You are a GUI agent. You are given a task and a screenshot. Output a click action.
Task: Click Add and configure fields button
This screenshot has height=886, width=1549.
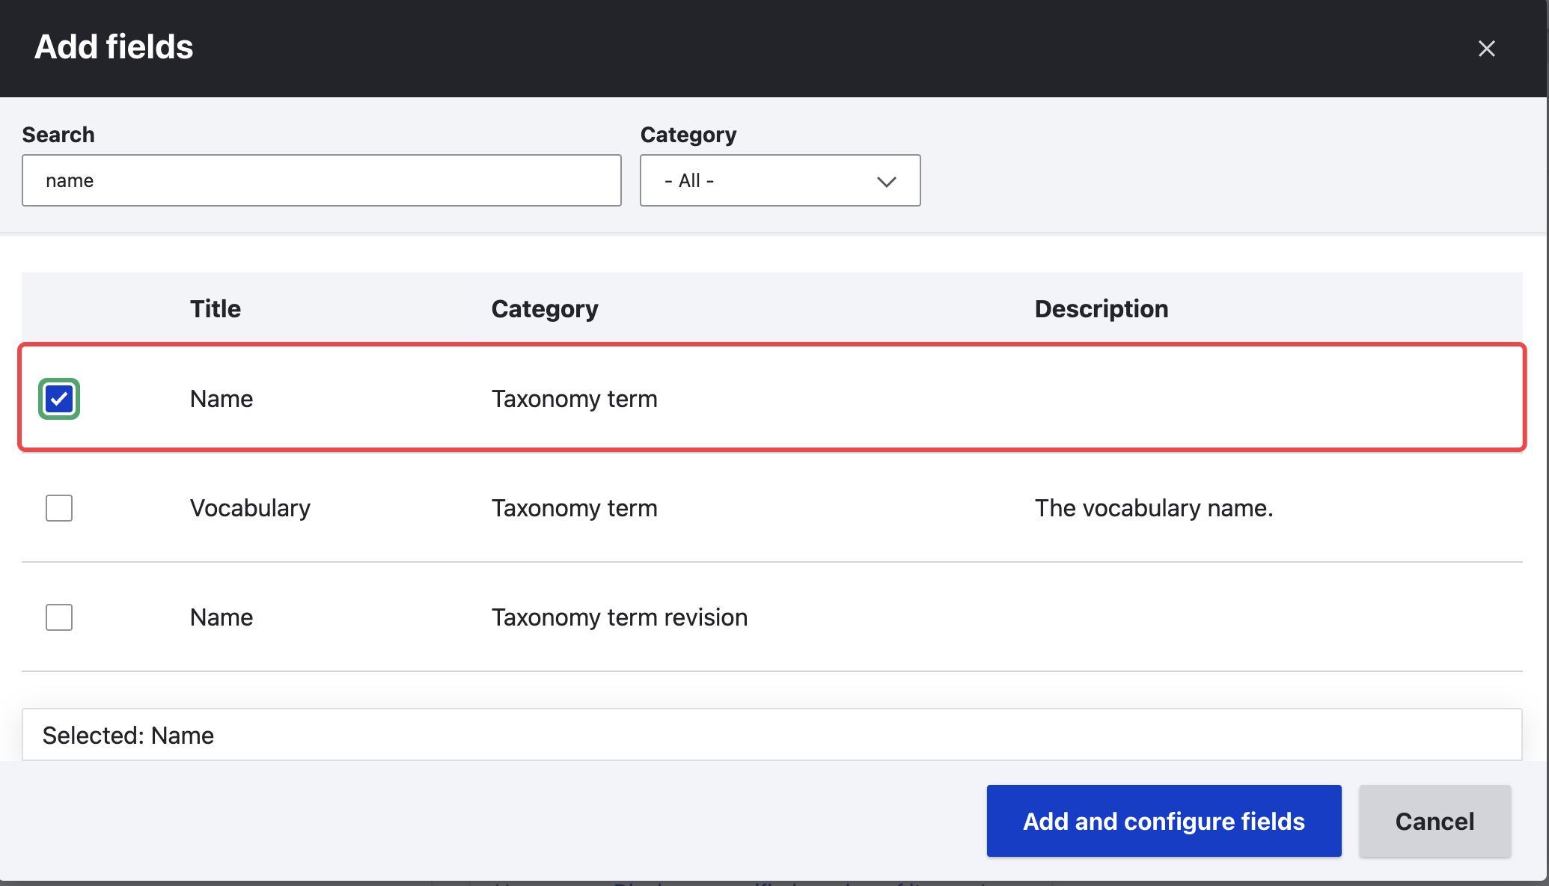[x=1163, y=821]
